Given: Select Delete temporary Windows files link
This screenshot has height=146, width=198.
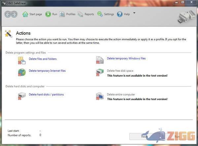Looking at the screenshot, I should 126,58.
